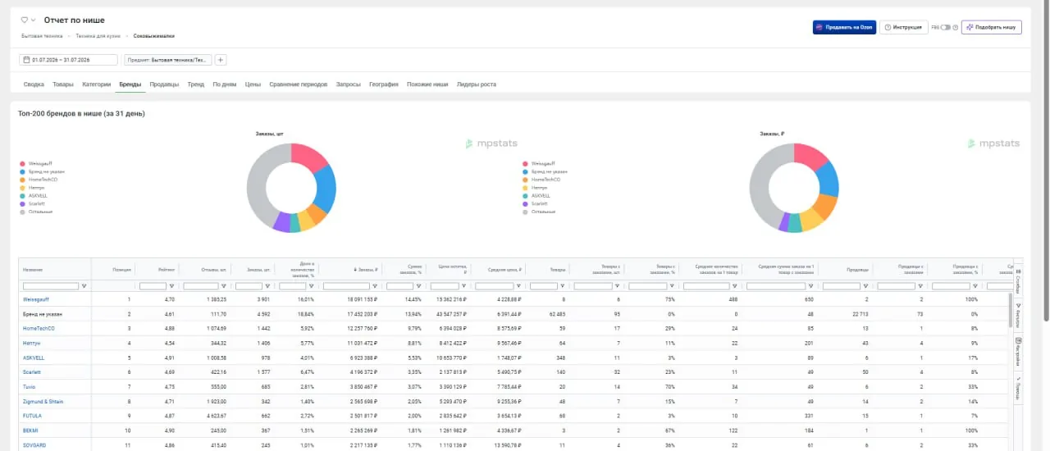The width and height of the screenshot is (1050, 451).
Task: Open the Запросы tab
Action: click(x=348, y=84)
